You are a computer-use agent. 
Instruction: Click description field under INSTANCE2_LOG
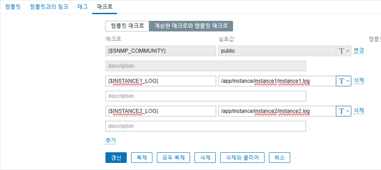pyautogui.click(x=206, y=126)
